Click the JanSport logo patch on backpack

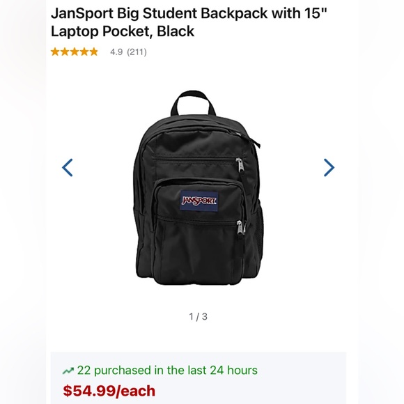pyautogui.click(x=199, y=201)
